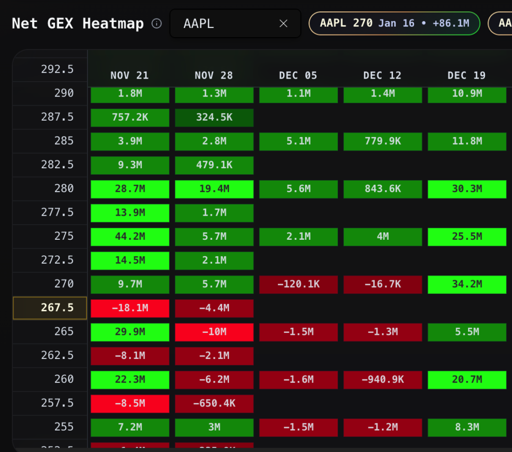Select the 28.7M cell at strike 280
Screen dimensions: 512x452
[x=130, y=189]
